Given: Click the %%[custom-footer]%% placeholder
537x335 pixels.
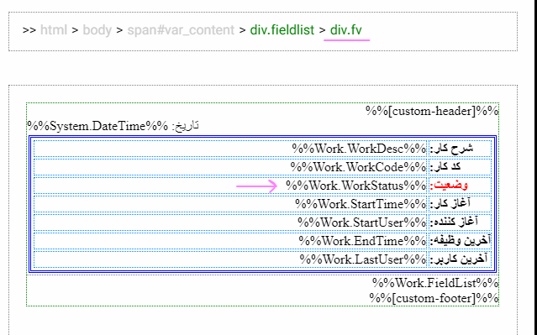Looking at the screenshot, I should pos(434,298).
